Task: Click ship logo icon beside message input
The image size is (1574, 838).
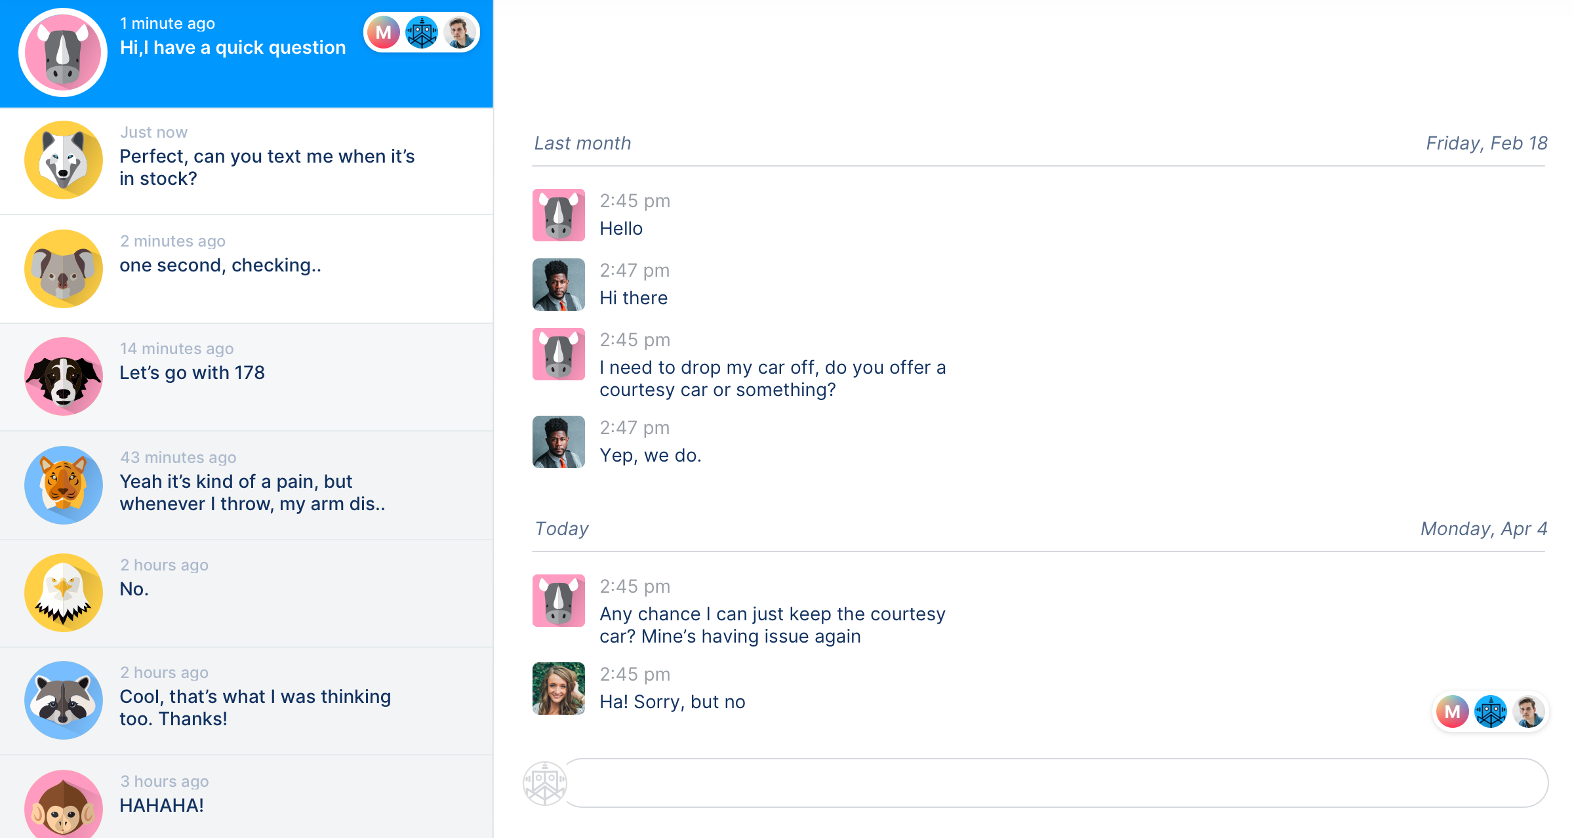Action: pos(544,783)
